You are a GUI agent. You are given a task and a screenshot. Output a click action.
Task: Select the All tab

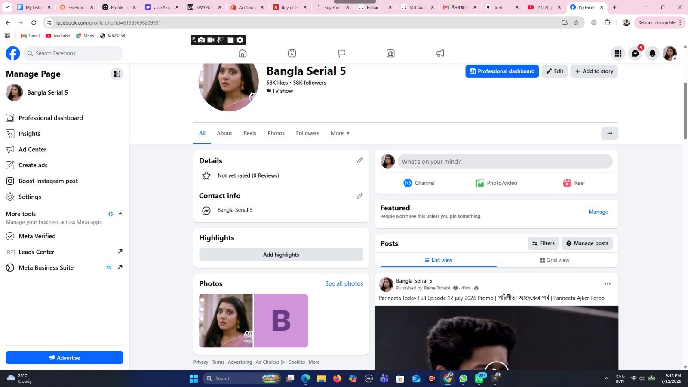pyautogui.click(x=202, y=133)
